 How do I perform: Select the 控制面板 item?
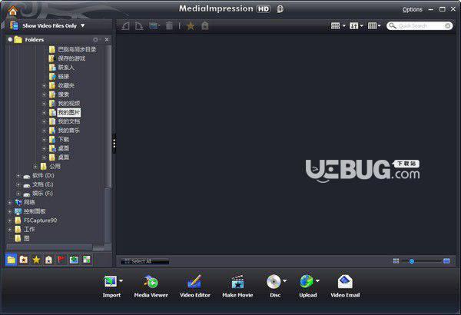pyautogui.click(x=35, y=211)
